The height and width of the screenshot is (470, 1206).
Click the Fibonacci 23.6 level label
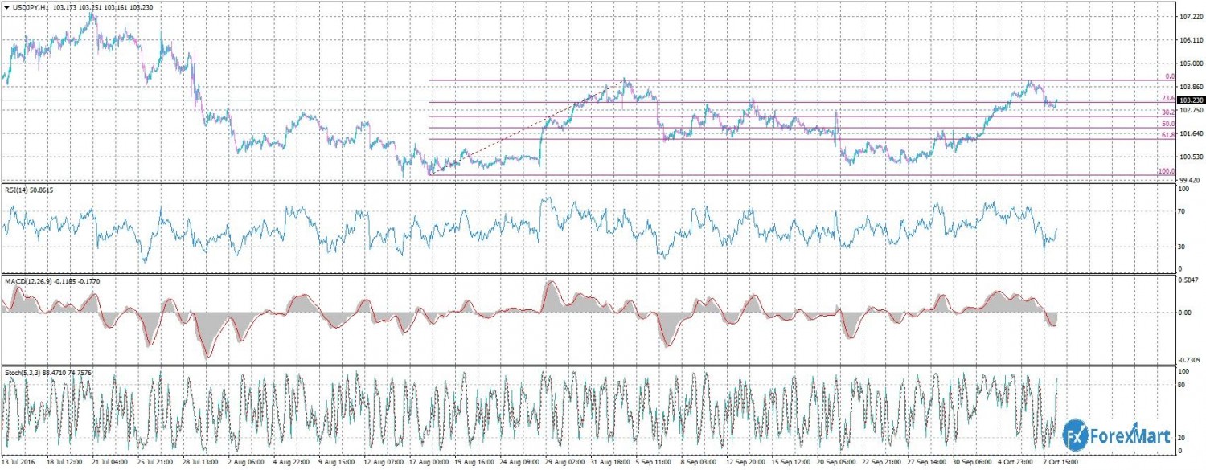[x=1169, y=98]
